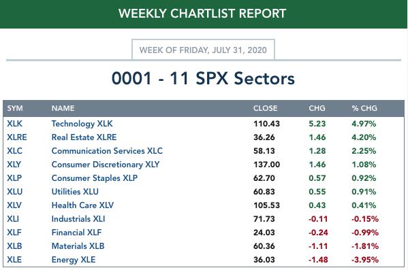Open the XLP symbol link
408x270 pixels.
click(14, 178)
